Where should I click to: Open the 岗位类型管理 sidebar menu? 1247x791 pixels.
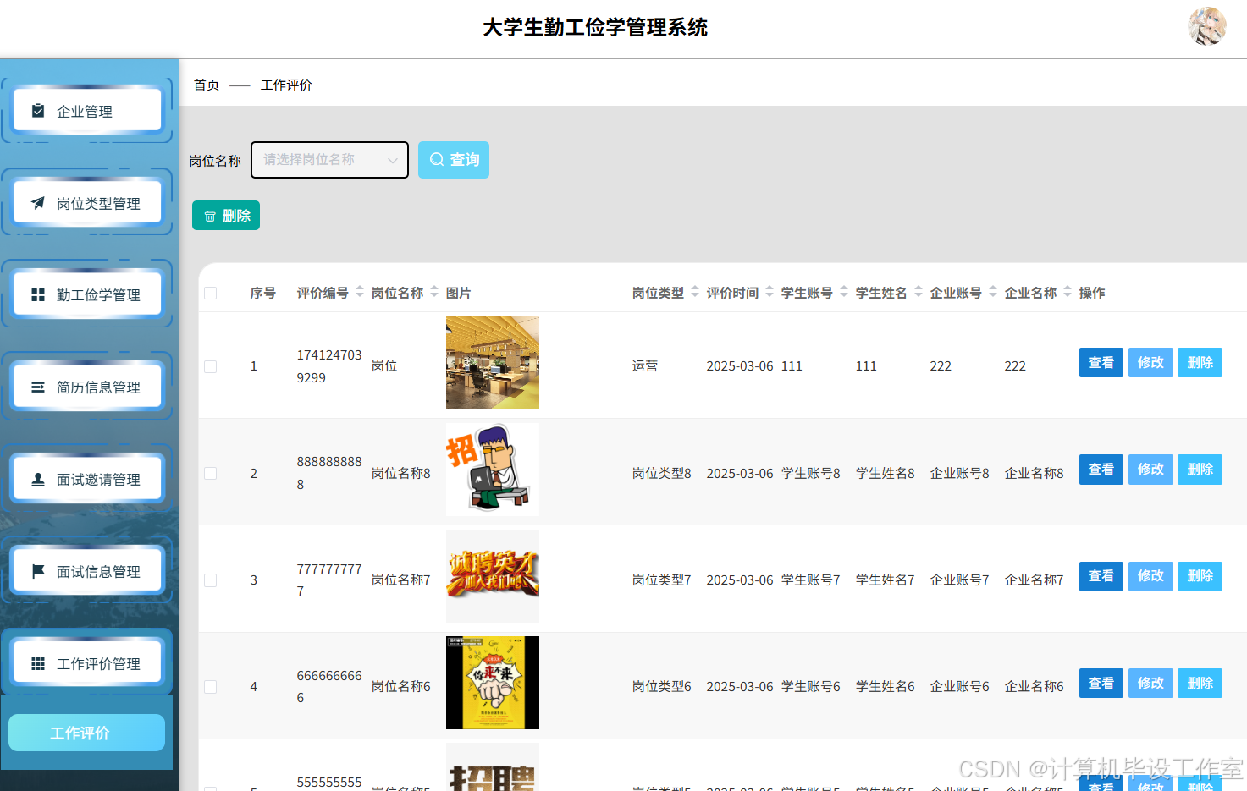tap(87, 203)
